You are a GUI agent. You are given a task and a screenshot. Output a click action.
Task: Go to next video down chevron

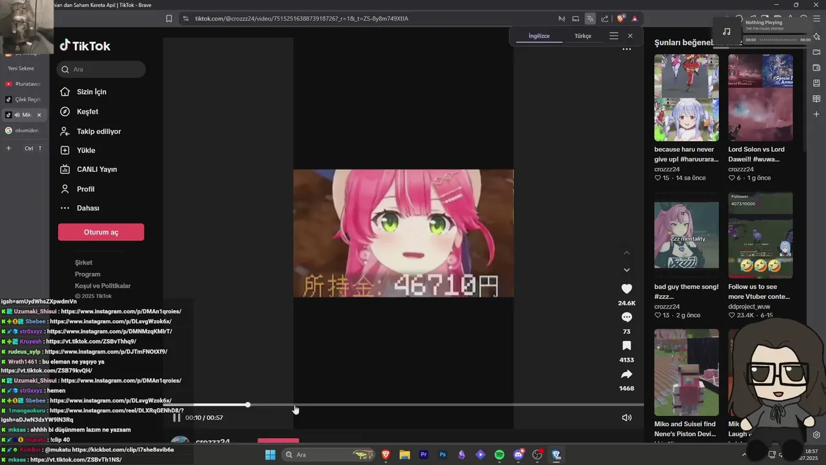pyautogui.click(x=627, y=270)
